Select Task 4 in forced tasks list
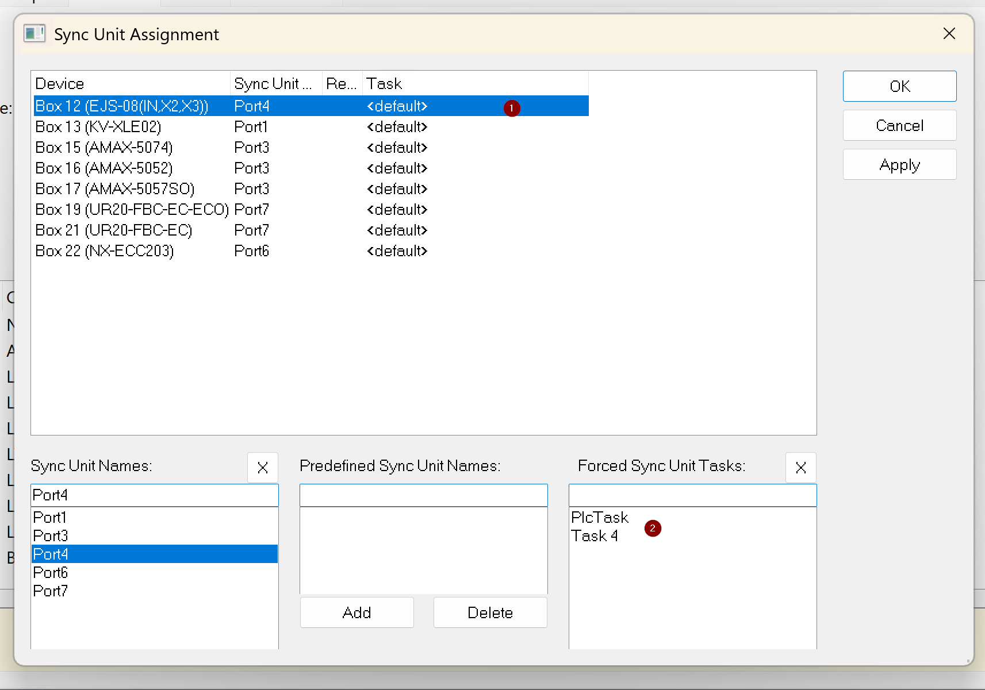 [x=595, y=536]
